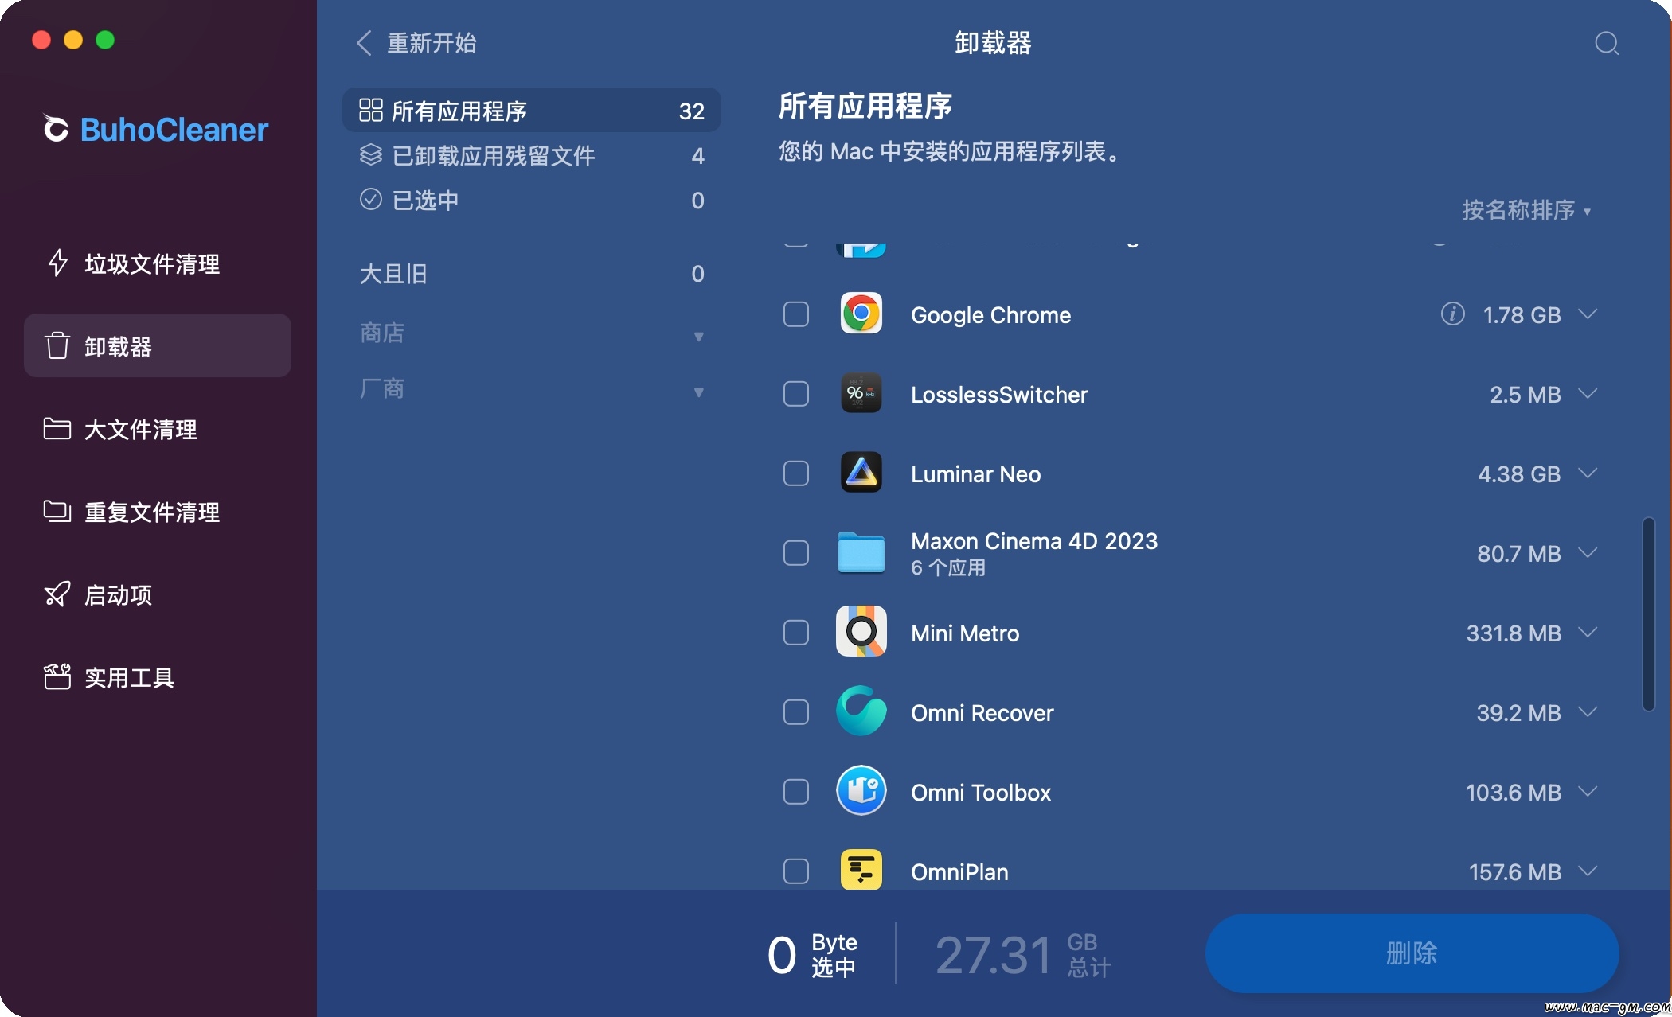Click the all applications grid icon
1672x1017 pixels.
pos(371,110)
